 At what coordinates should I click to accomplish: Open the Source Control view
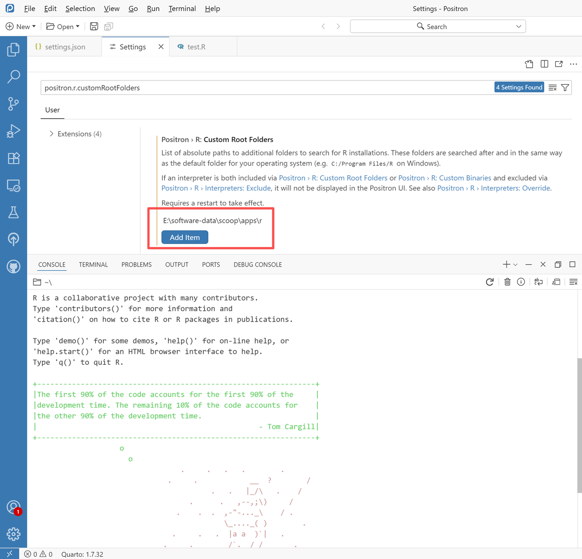14,104
